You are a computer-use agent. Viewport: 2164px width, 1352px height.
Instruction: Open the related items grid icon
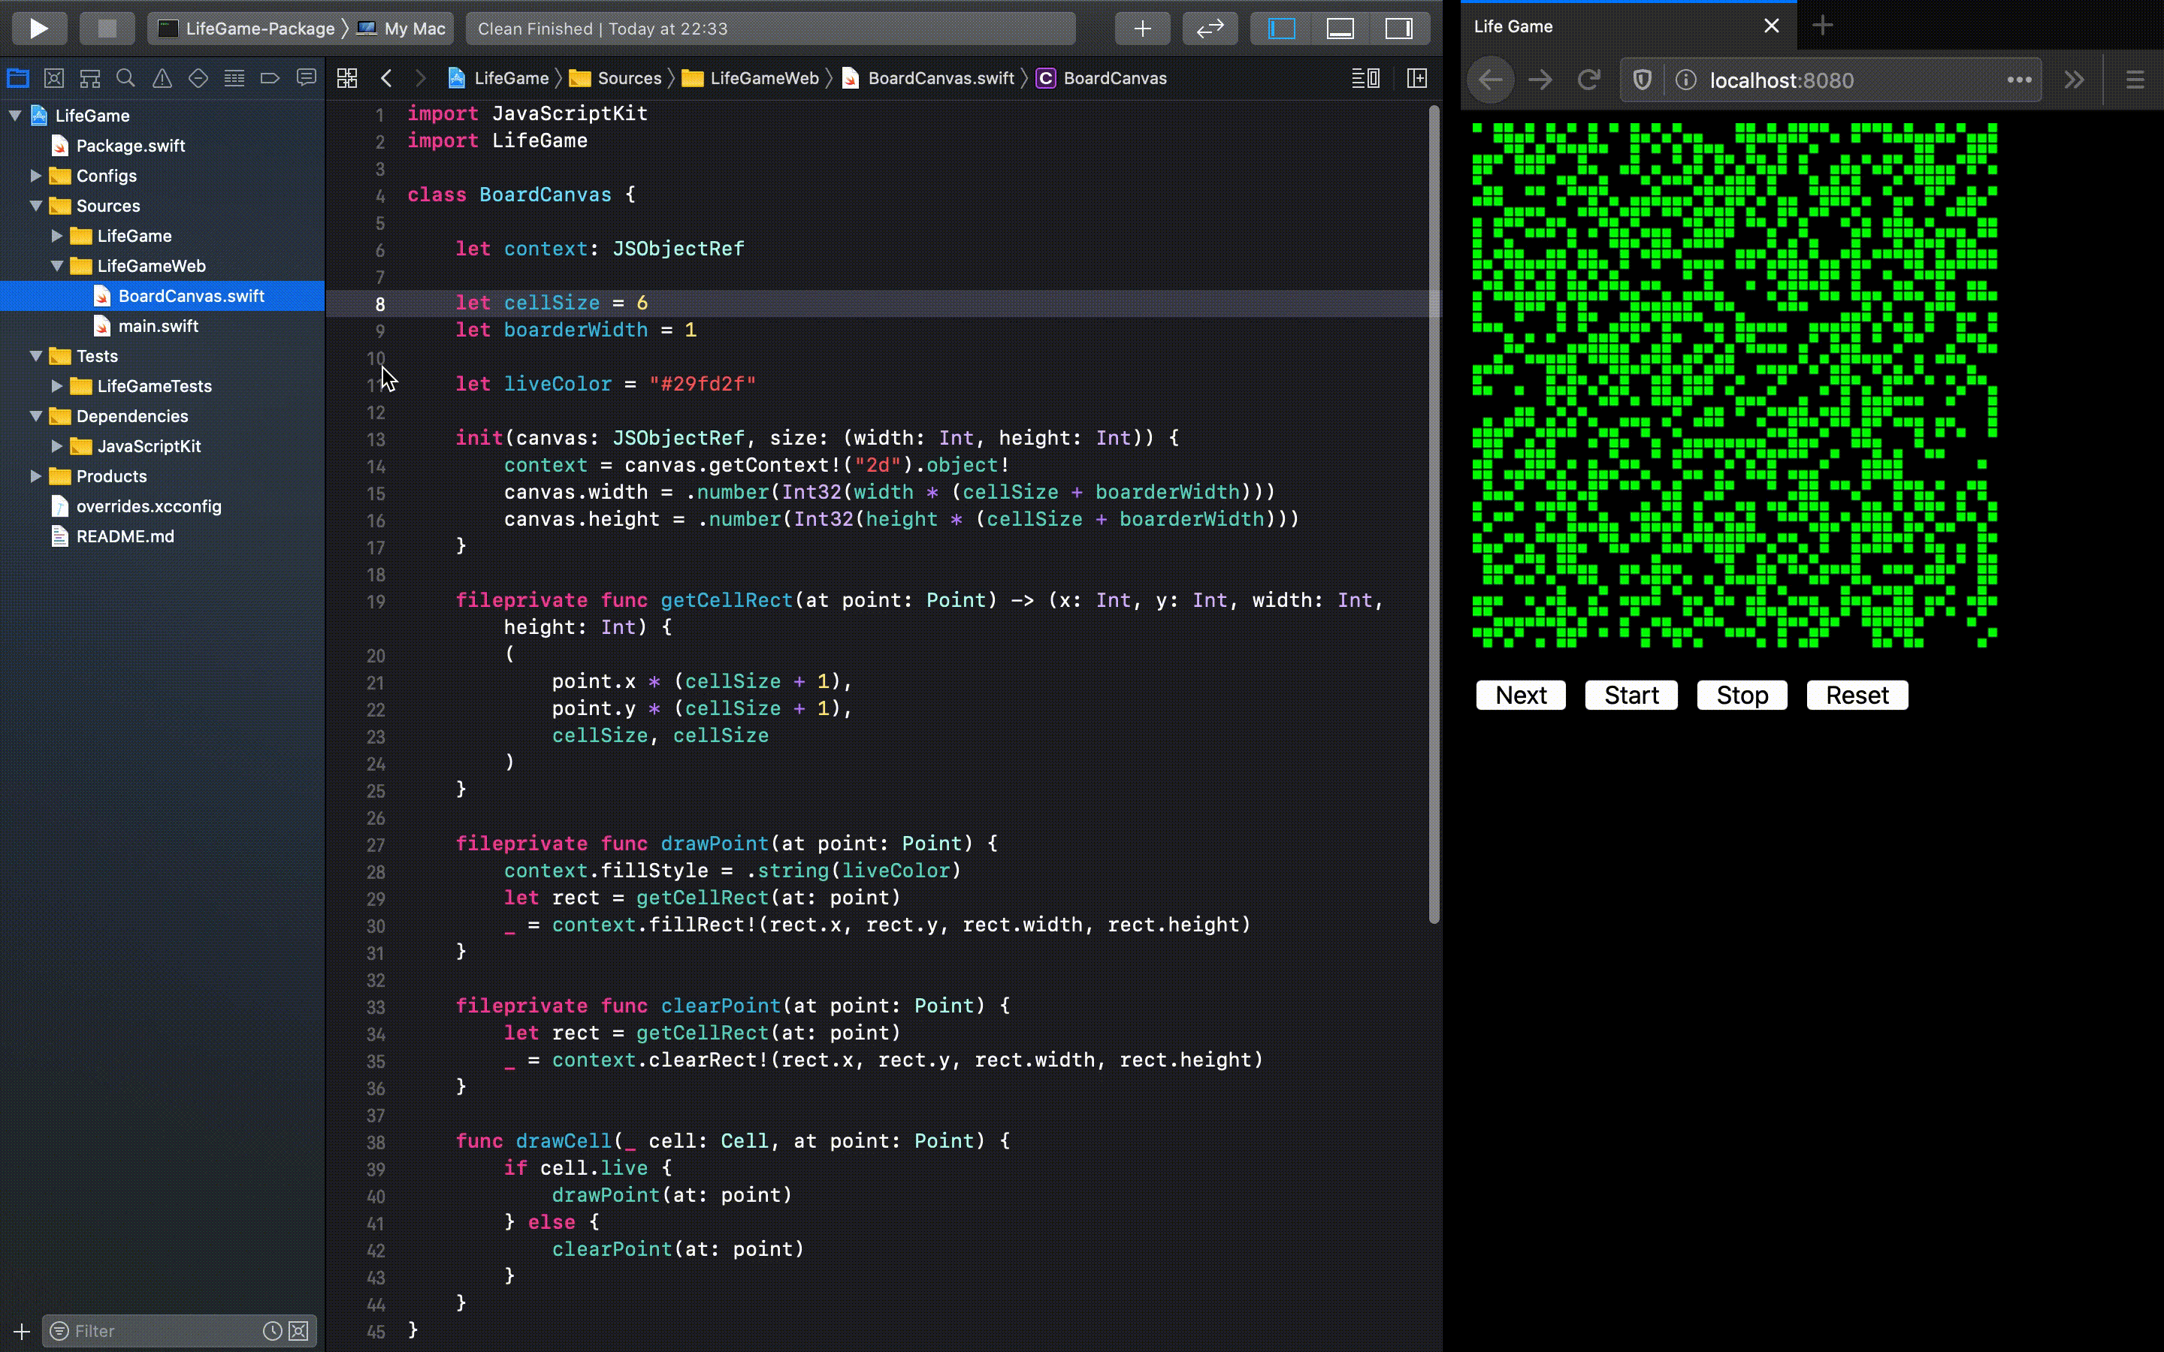coord(347,79)
